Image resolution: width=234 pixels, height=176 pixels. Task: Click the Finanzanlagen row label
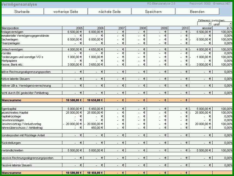tap(11, 43)
